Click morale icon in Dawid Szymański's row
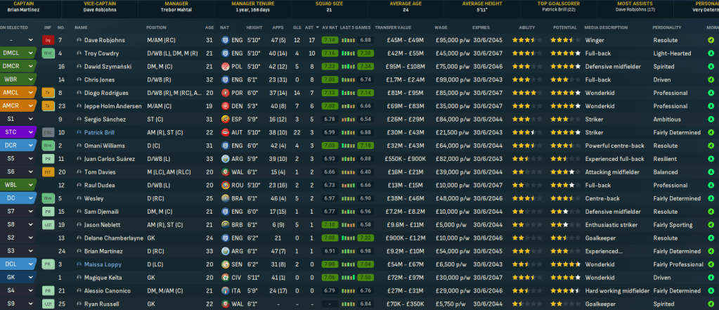Viewport: 719px width, 310px height. [711, 66]
